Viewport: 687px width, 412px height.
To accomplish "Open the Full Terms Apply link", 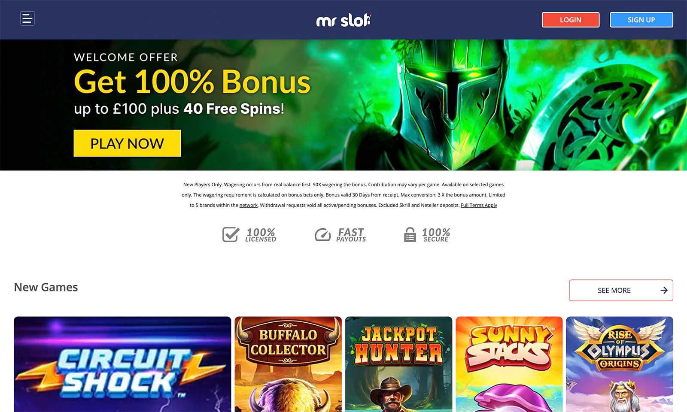I will 479,205.
